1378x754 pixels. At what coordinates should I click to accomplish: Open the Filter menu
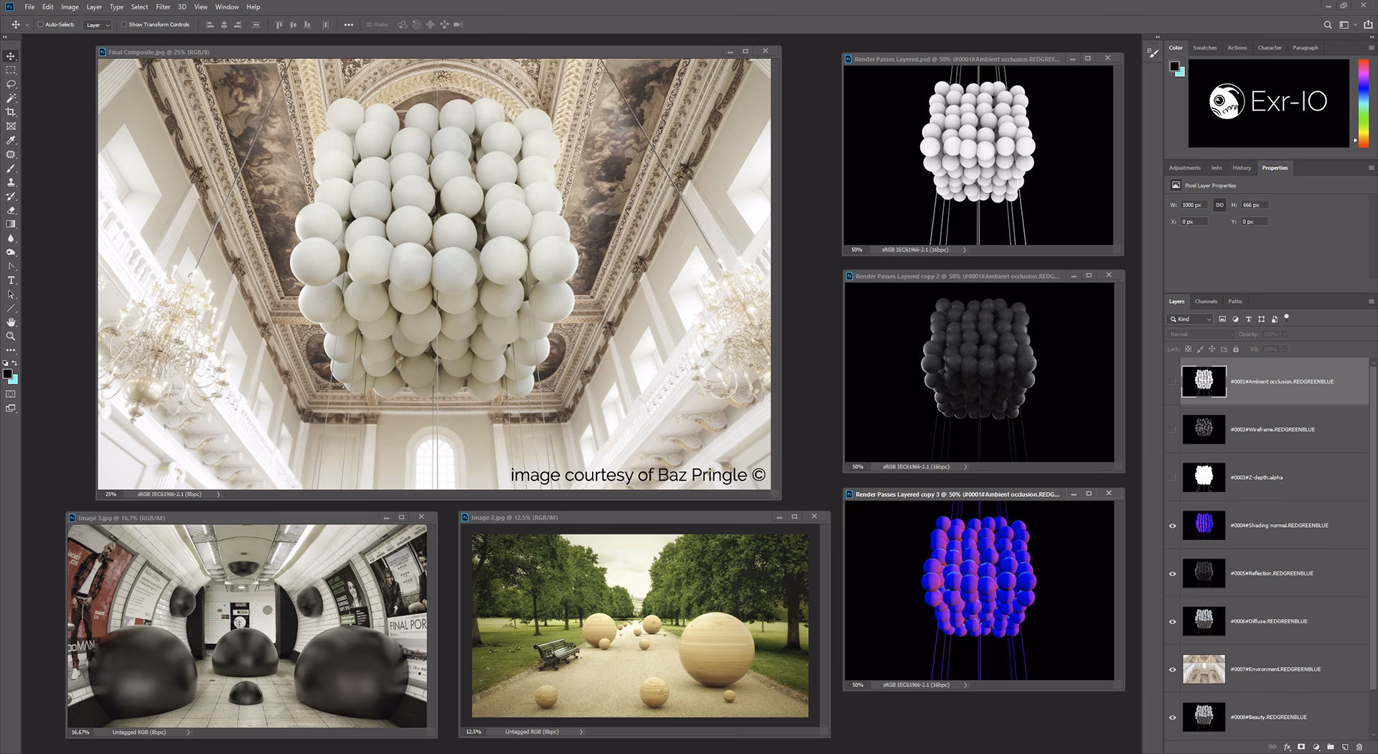163,7
